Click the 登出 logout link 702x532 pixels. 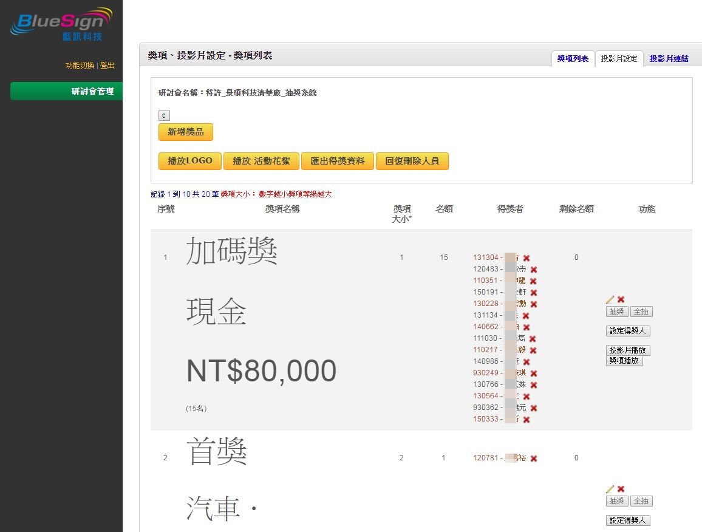pos(107,66)
